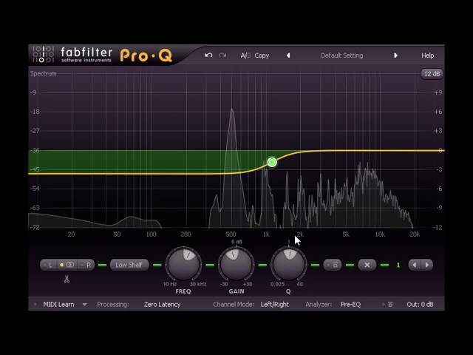The image size is (473, 355).
Task: Select the previous band arrow
Action: 415,265
